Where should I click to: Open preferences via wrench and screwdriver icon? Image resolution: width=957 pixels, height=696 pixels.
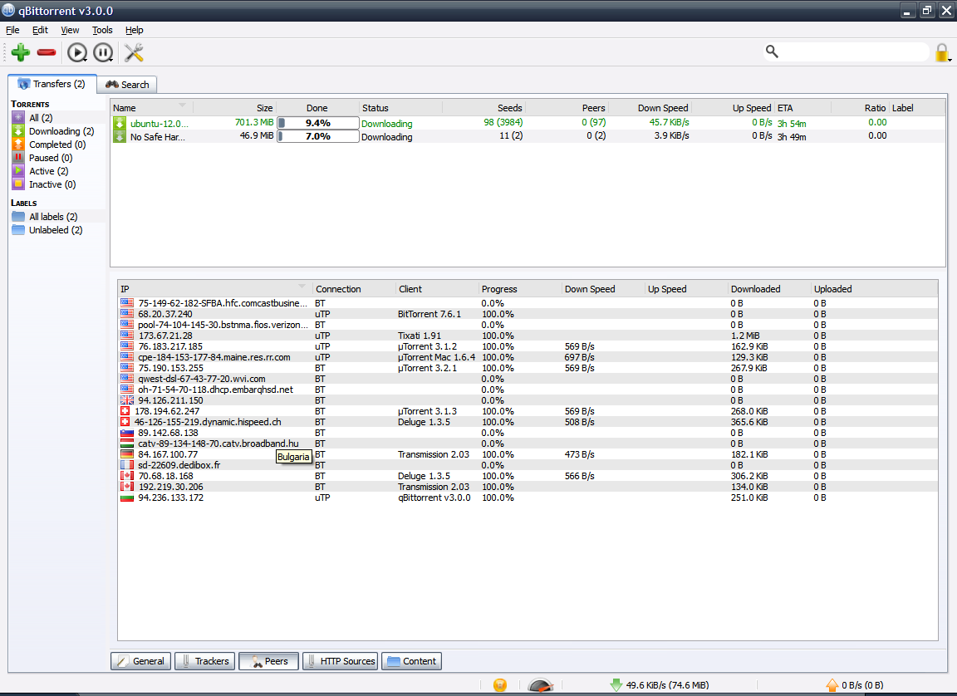[134, 52]
